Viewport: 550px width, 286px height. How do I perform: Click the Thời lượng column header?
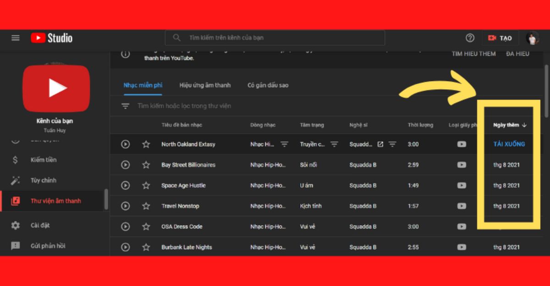tap(420, 125)
